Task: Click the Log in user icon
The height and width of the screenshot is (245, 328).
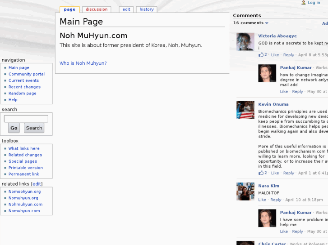Action: click(303, 3)
